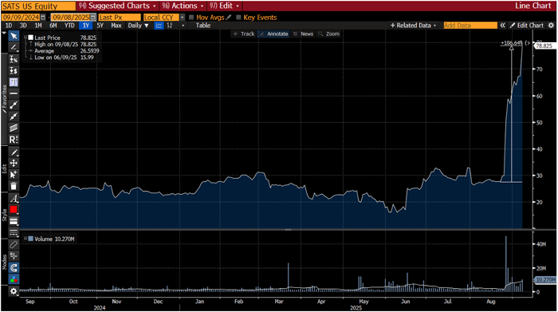Collapse panel with double chevron icon

tap(502, 26)
